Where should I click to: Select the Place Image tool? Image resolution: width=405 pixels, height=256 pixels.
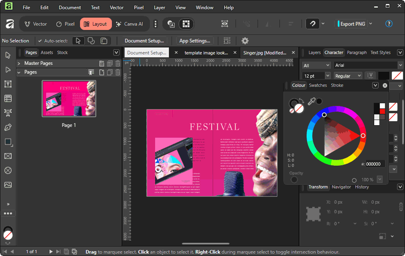[x=8, y=185]
